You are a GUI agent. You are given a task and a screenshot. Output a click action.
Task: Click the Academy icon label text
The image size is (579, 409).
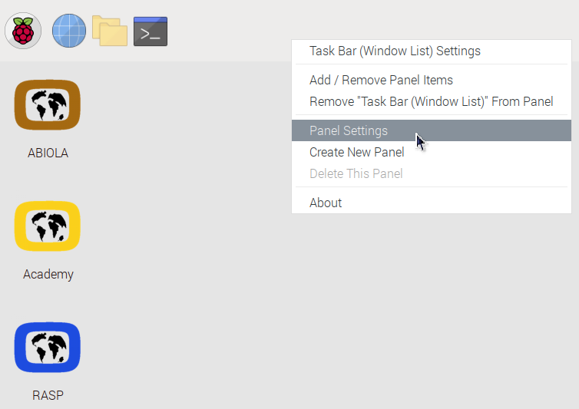(x=48, y=274)
